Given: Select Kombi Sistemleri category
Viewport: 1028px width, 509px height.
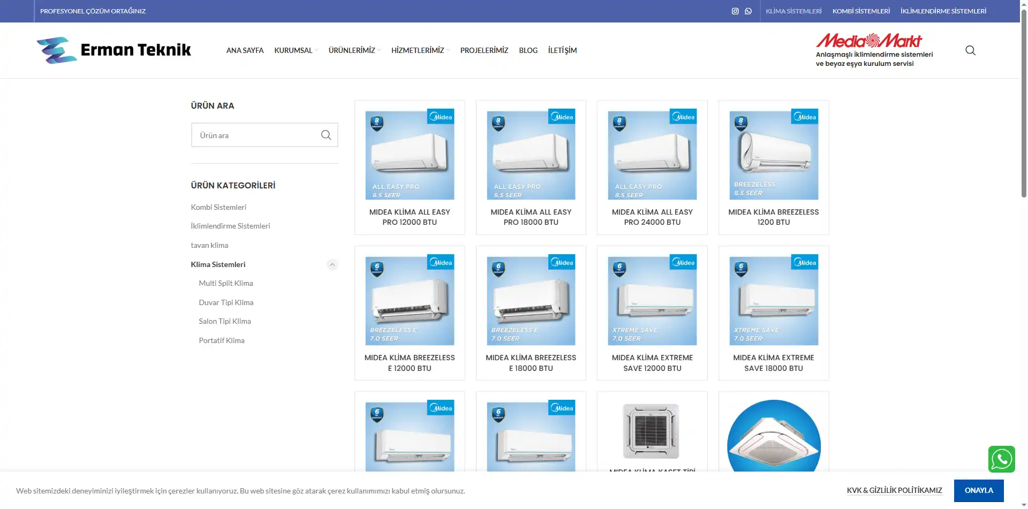Looking at the screenshot, I should (218, 207).
